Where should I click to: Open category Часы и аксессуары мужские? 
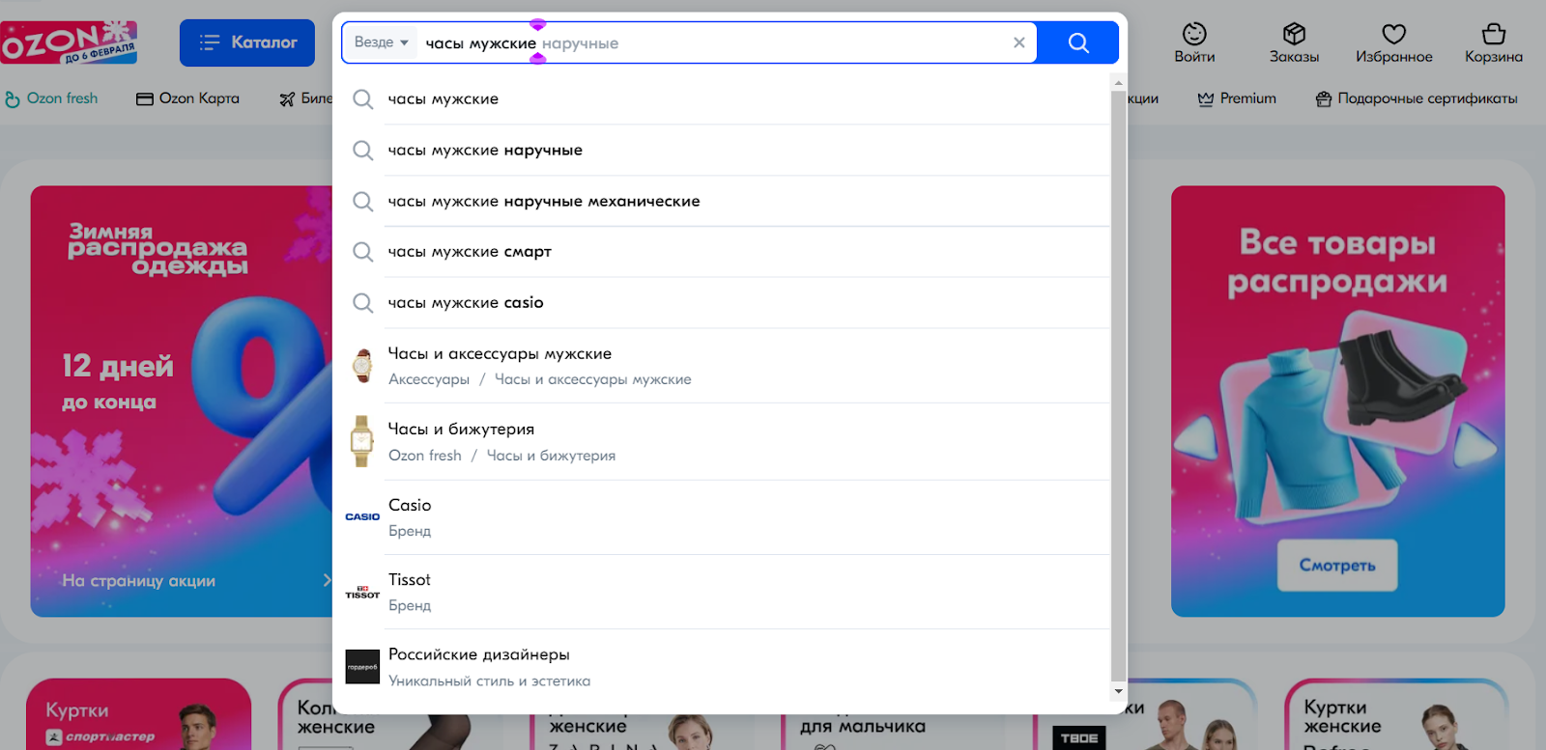point(500,354)
